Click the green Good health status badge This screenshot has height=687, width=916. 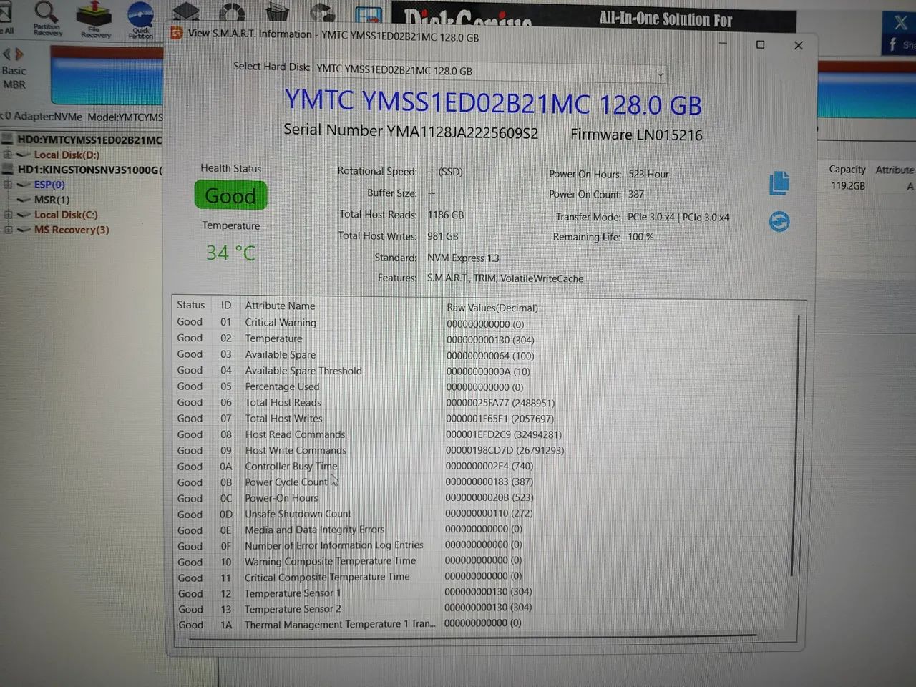click(230, 195)
